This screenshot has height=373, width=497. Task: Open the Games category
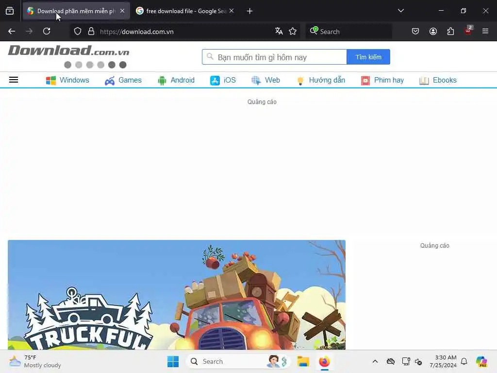123,80
